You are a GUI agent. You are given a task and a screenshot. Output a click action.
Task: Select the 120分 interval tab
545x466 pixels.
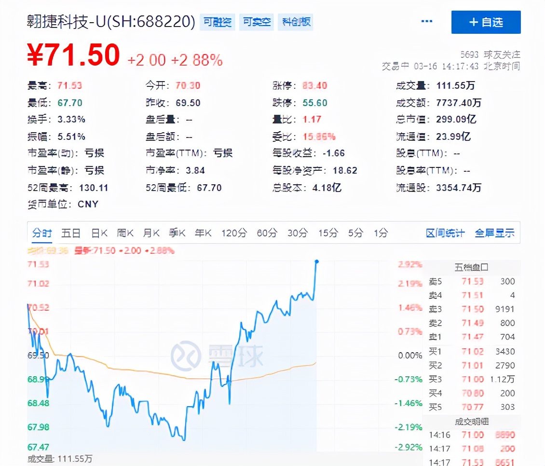click(234, 233)
